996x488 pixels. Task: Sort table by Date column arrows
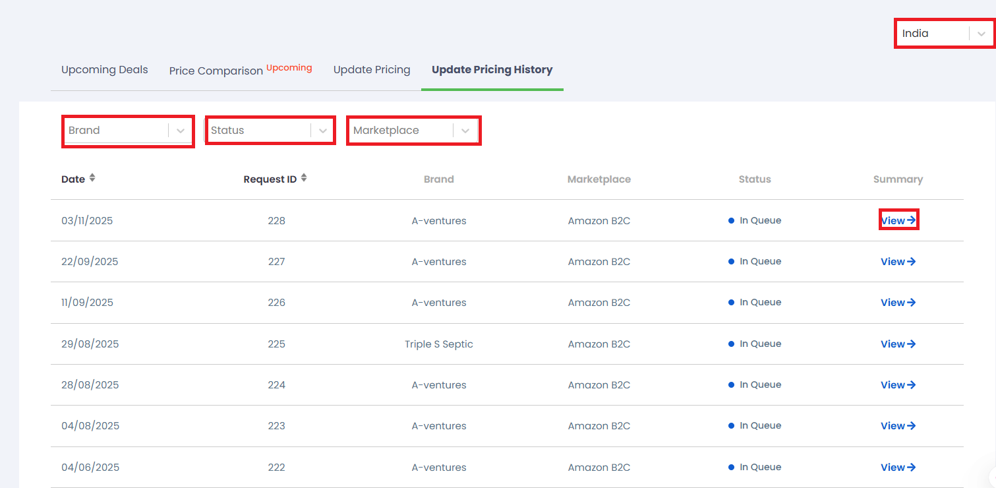[92, 178]
